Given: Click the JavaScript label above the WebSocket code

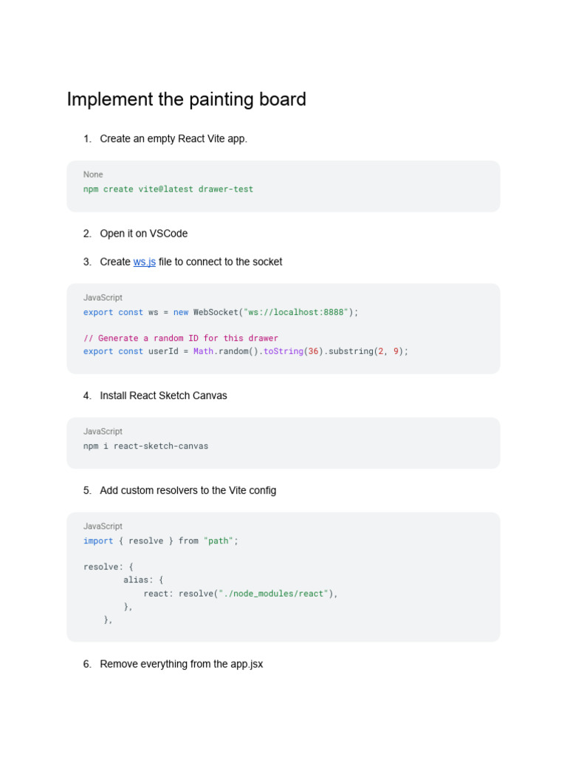Looking at the screenshot, I should coord(103,298).
